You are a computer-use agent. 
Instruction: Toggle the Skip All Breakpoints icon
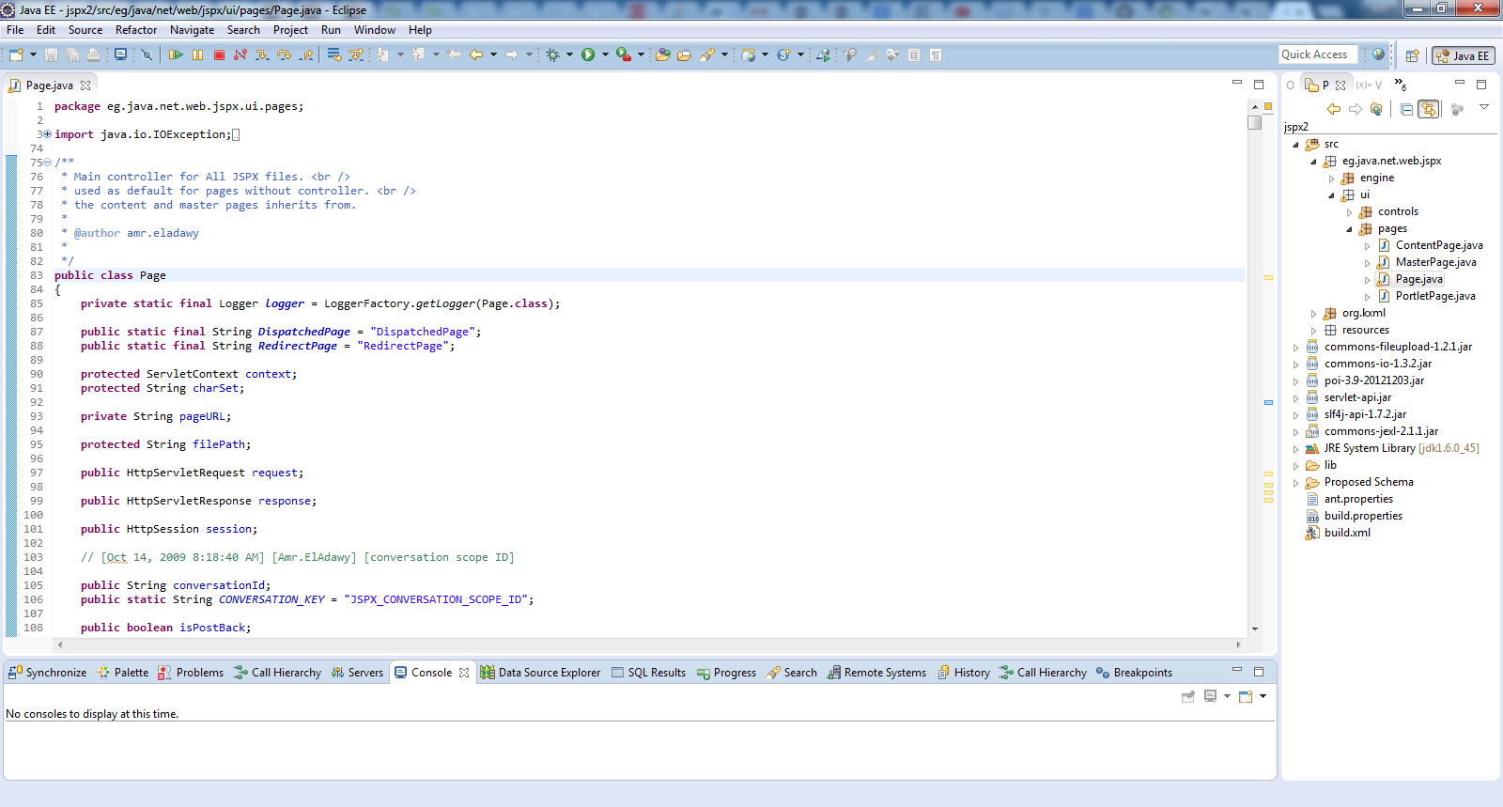pos(147,54)
